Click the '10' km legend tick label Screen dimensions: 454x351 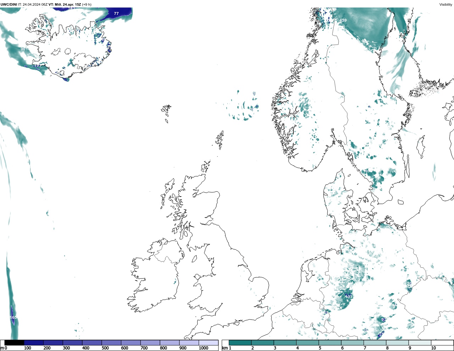pyautogui.click(x=433, y=348)
